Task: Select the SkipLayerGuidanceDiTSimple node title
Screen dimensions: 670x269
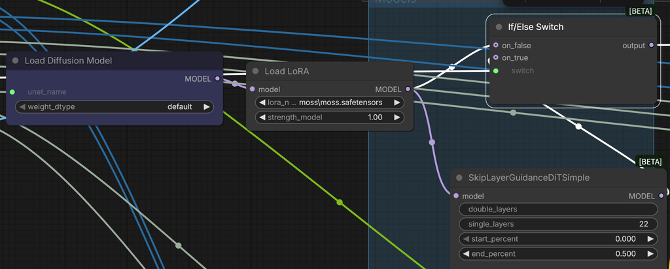Action: (x=529, y=178)
